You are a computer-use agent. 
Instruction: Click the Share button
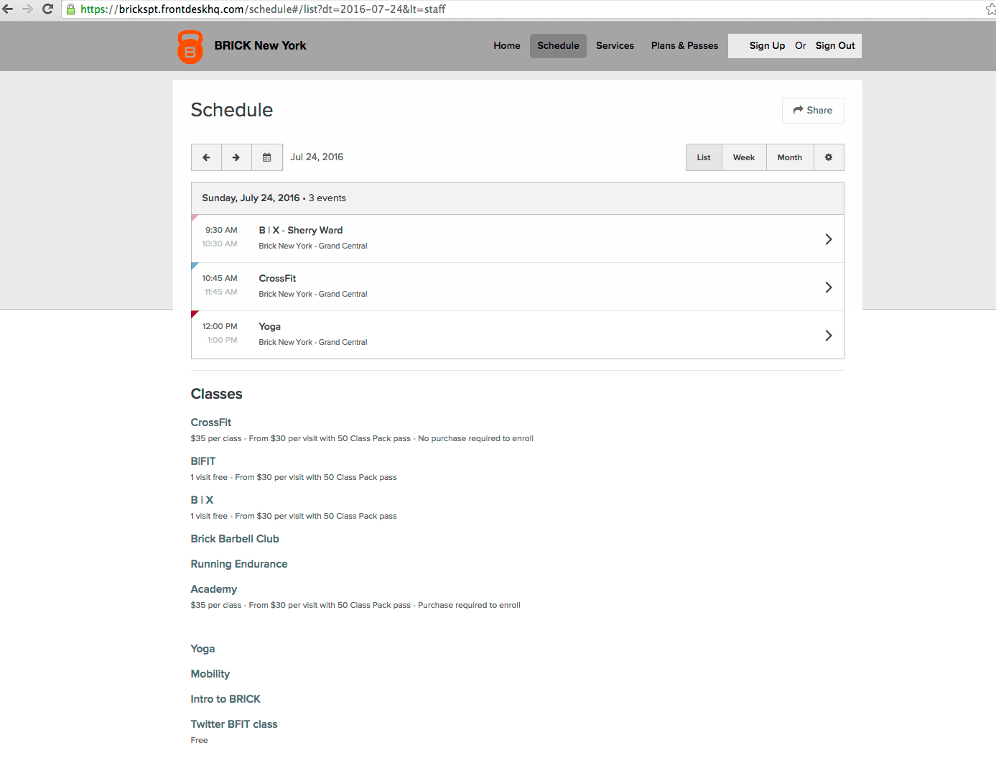(813, 111)
